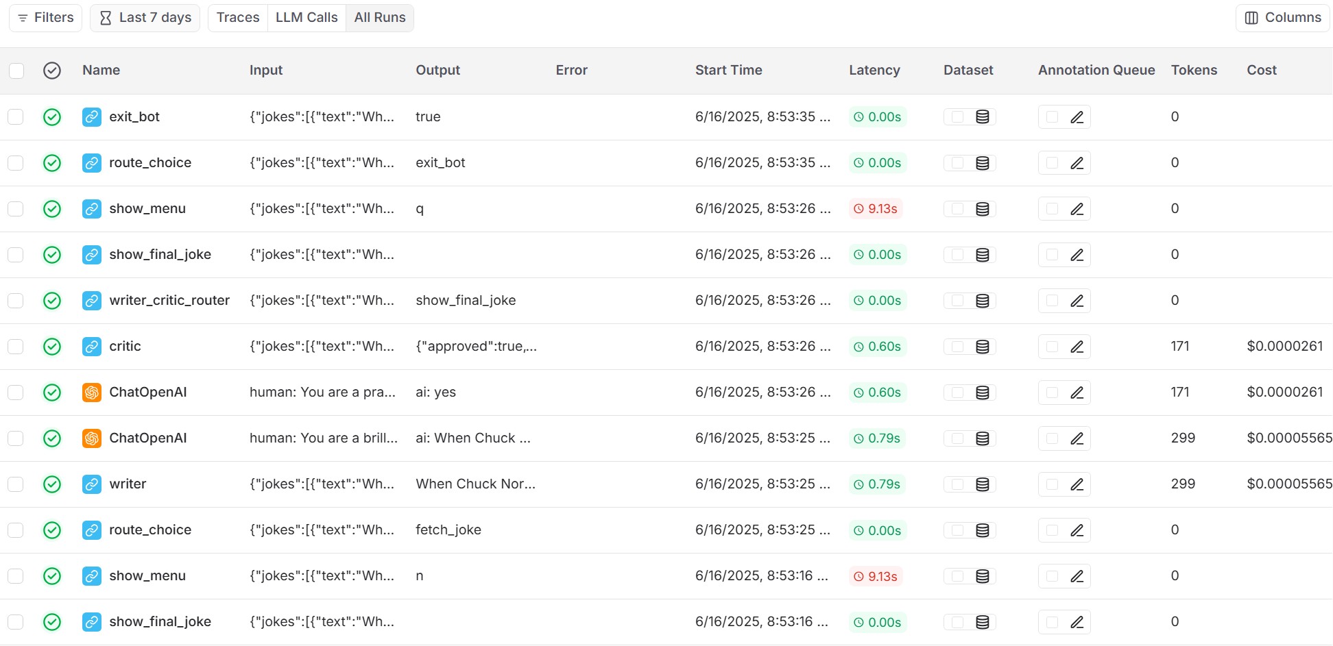This screenshot has width=1333, height=646.
Task: Click the chain icon next to writer
Action: (x=92, y=484)
